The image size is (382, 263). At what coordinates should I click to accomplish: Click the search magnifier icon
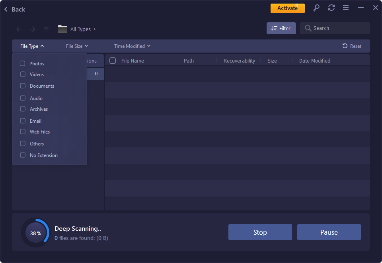308,28
